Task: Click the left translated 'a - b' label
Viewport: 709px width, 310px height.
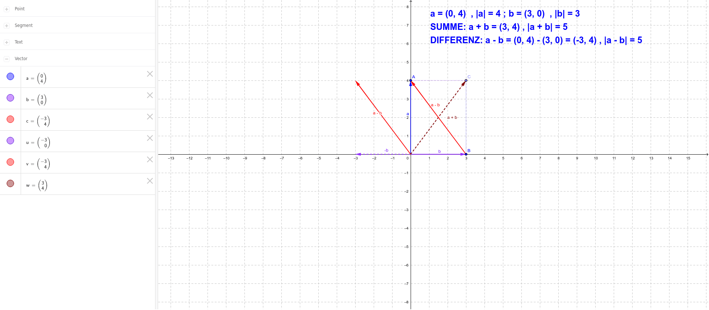Action: [377, 113]
